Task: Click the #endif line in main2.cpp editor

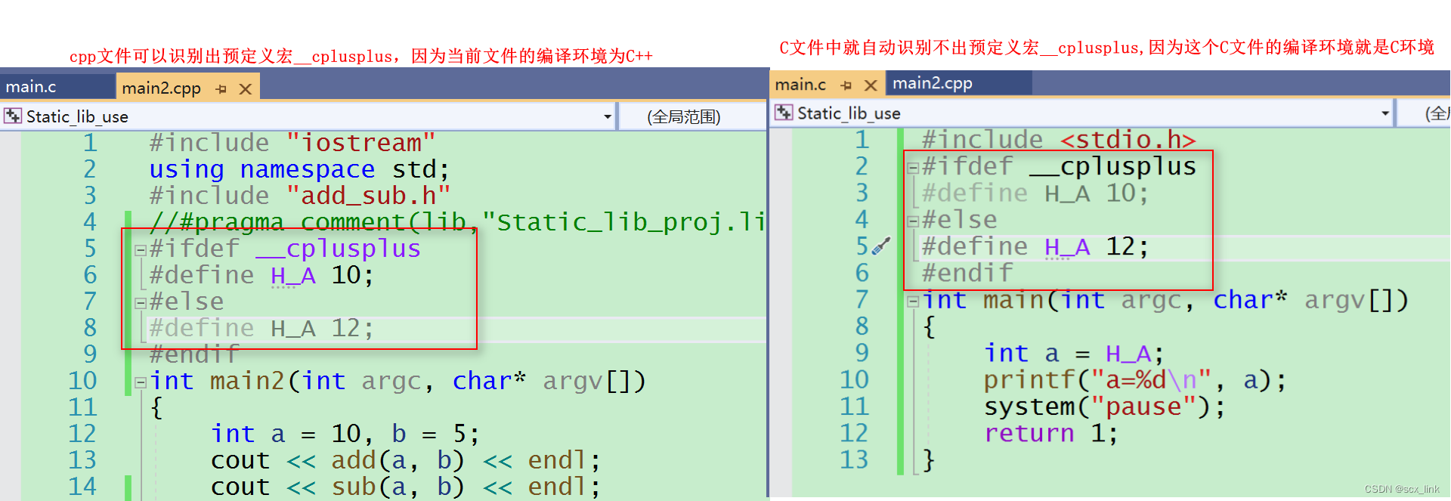Action: click(194, 354)
